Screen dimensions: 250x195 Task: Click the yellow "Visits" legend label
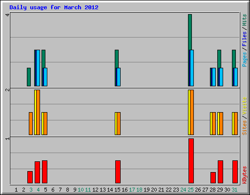(245, 106)
